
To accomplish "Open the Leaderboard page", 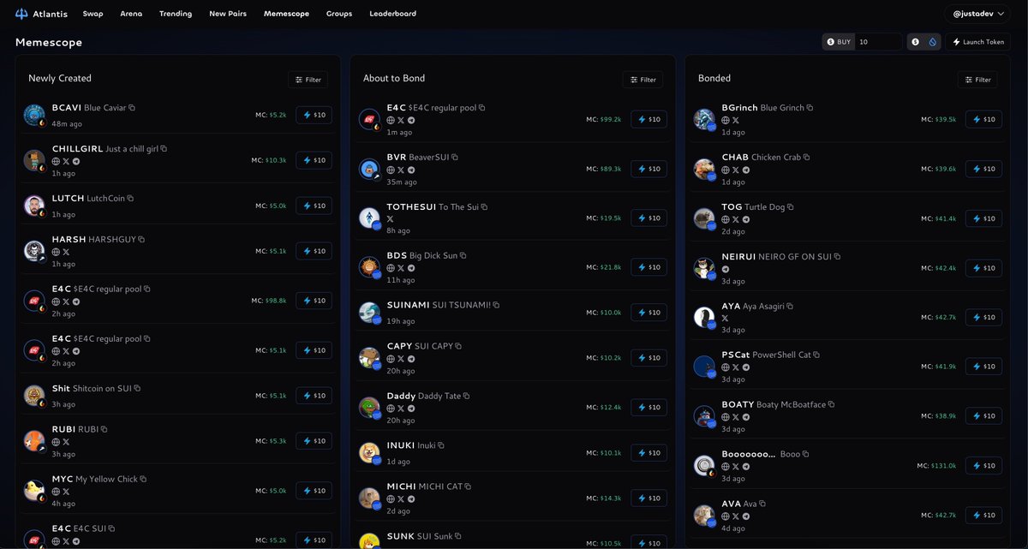I will [x=392, y=14].
